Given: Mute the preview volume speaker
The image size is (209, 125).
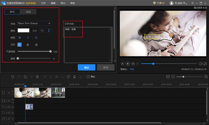Looking at the screenshot, I should (x=200, y=64).
